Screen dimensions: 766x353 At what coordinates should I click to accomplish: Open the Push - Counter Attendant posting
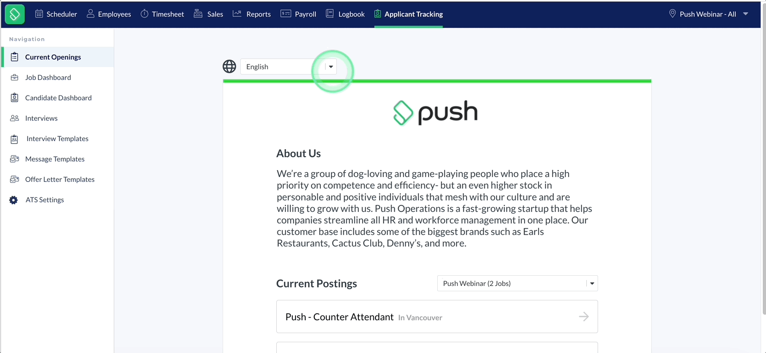point(437,317)
